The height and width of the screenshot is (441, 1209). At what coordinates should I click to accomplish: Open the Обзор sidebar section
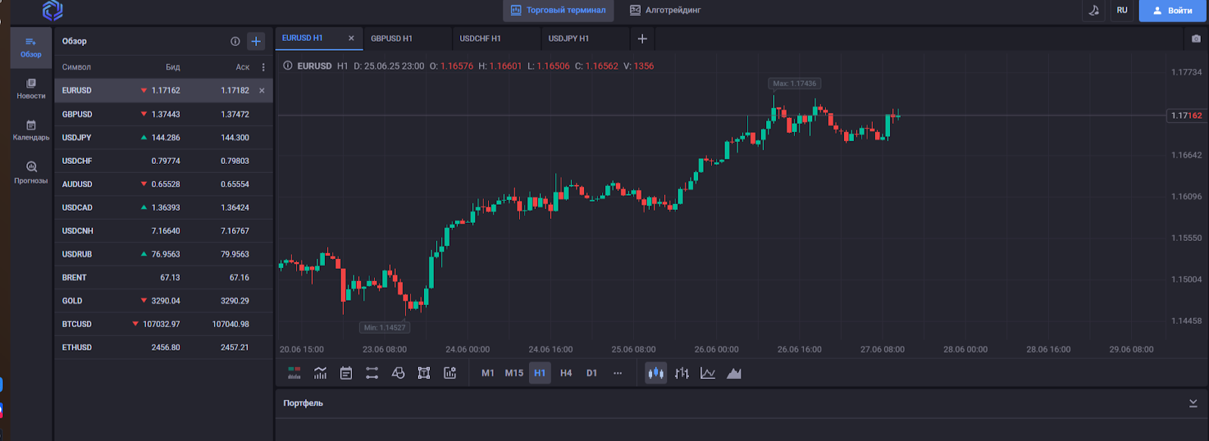(31, 47)
